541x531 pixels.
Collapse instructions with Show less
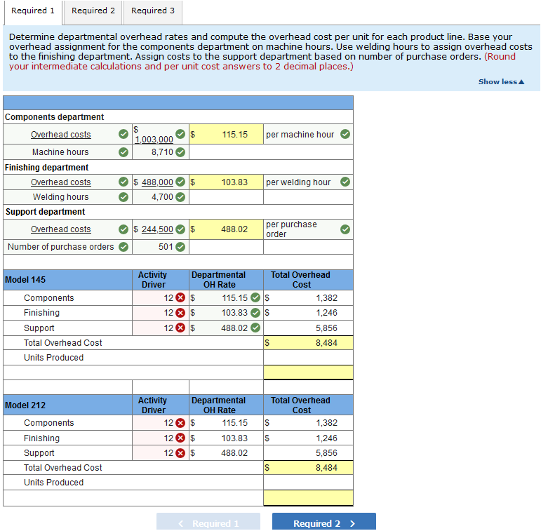pyautogui.click(x=501, y=81)
